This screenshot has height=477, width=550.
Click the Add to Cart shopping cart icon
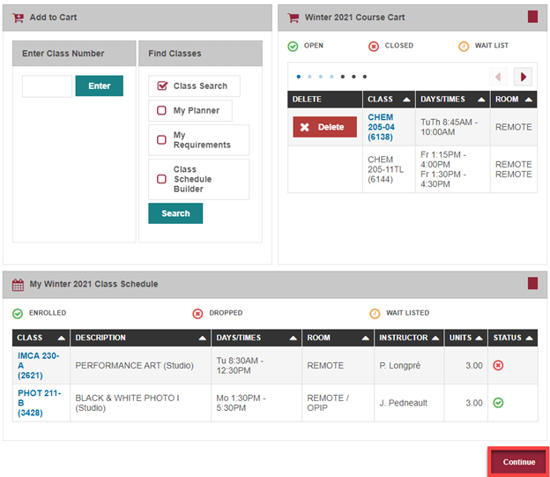(x=18, y=18)
